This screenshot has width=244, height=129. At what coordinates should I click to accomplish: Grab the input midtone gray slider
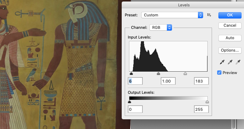(158, 73)
